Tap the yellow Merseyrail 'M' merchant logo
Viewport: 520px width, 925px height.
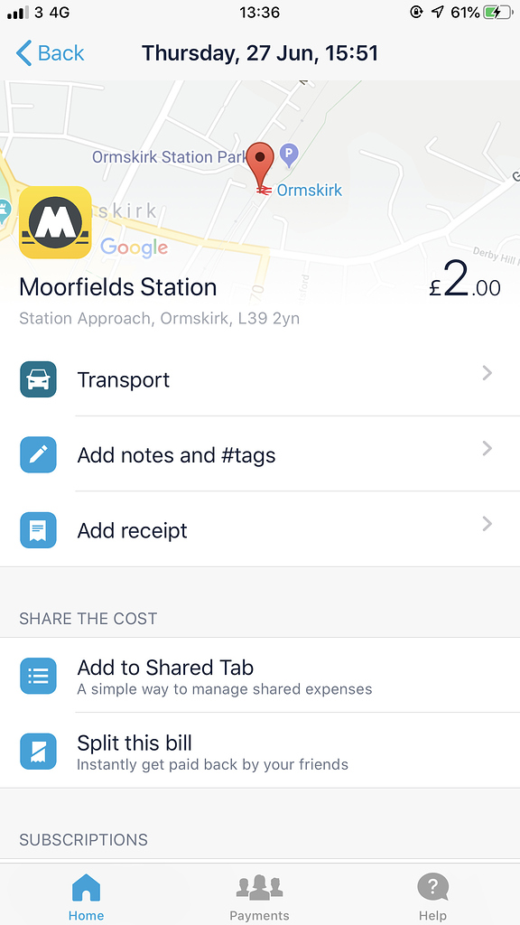[x=55, y=222]
